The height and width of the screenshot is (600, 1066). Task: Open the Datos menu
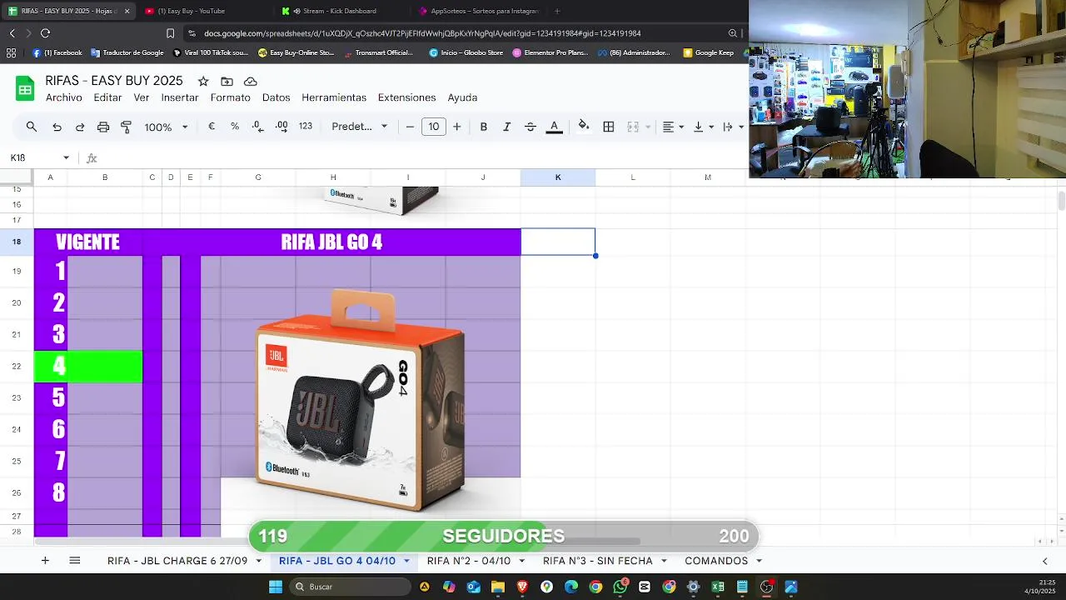click(276, 97)
